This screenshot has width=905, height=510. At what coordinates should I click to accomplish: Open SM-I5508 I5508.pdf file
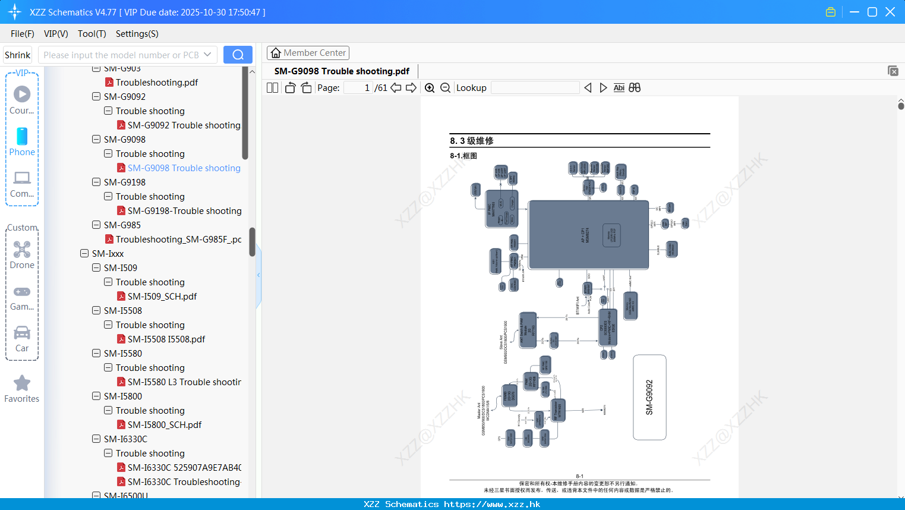(161, 339)
